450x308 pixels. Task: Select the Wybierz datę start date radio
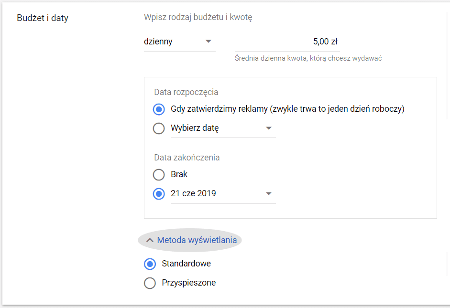point(159,128)
